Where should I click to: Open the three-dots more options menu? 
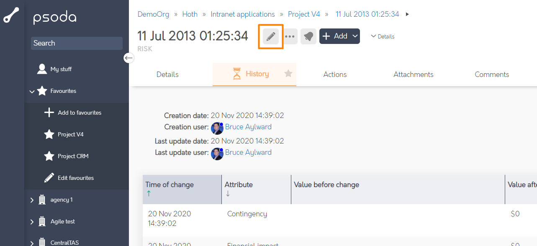point(290,36)
